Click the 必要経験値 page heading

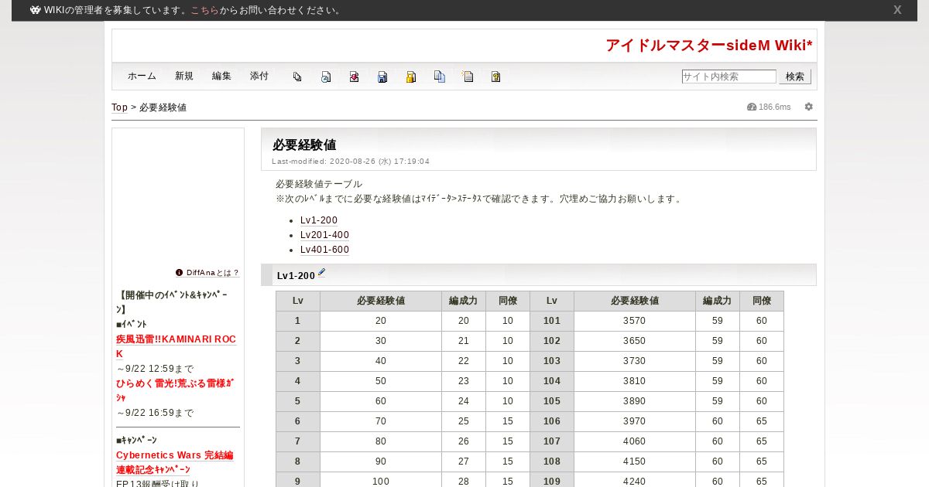[304, 145]
